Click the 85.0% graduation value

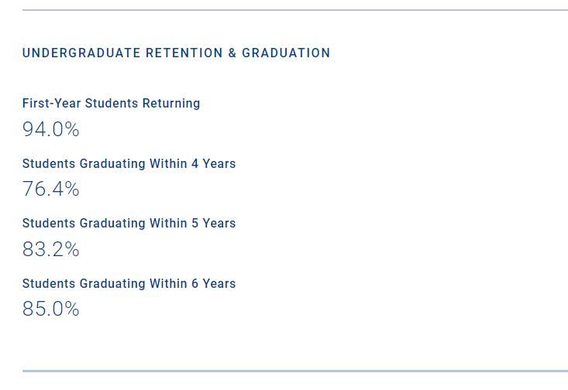tap(51, 310)
